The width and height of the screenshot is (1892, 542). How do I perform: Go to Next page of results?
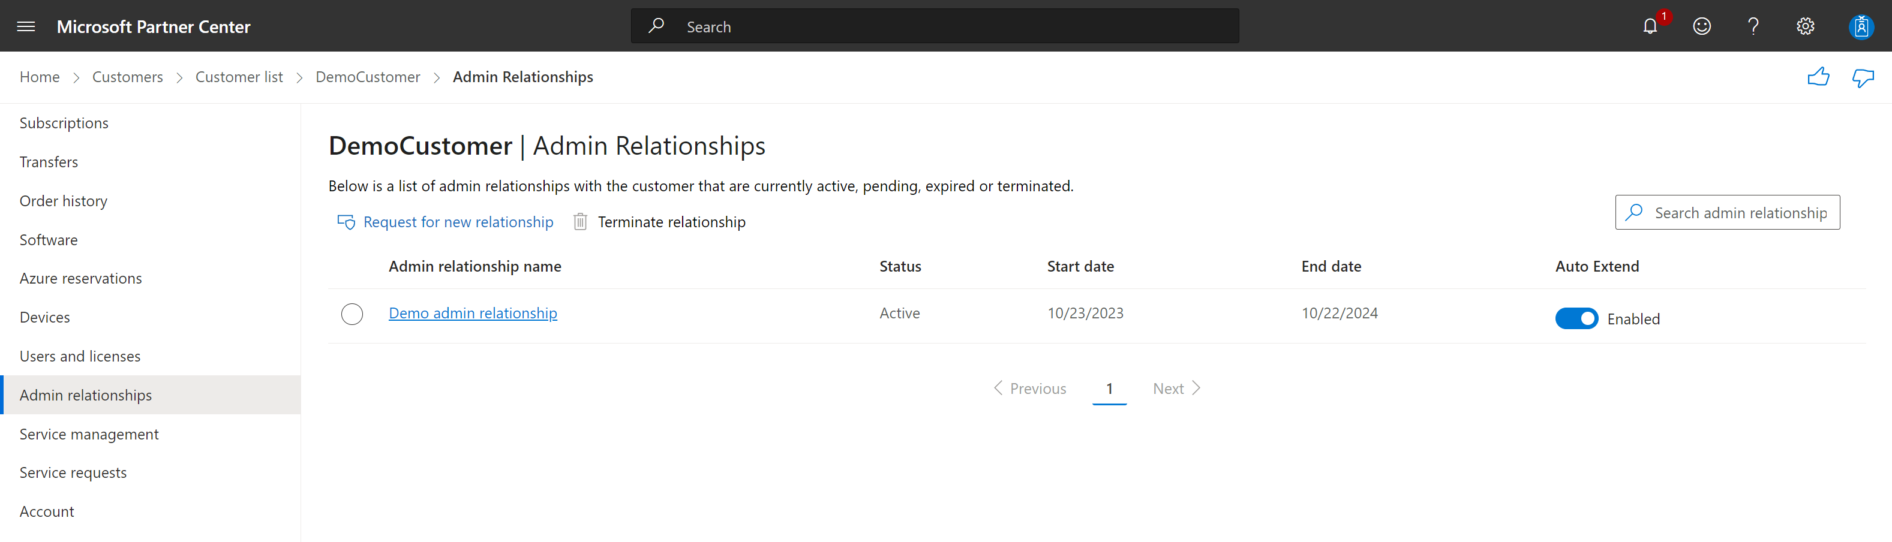pyautogui.click(x=1176, y=389)
